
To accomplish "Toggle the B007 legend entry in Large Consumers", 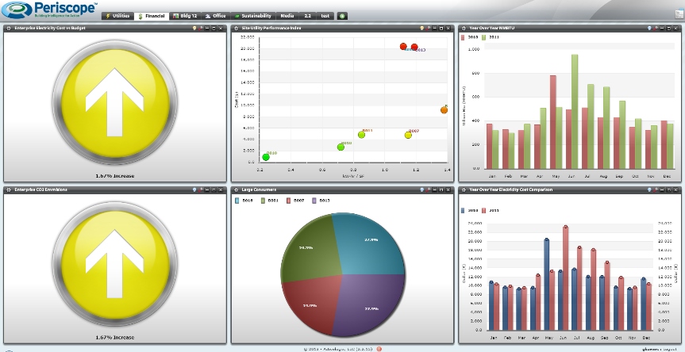I will tap(295, 201).
